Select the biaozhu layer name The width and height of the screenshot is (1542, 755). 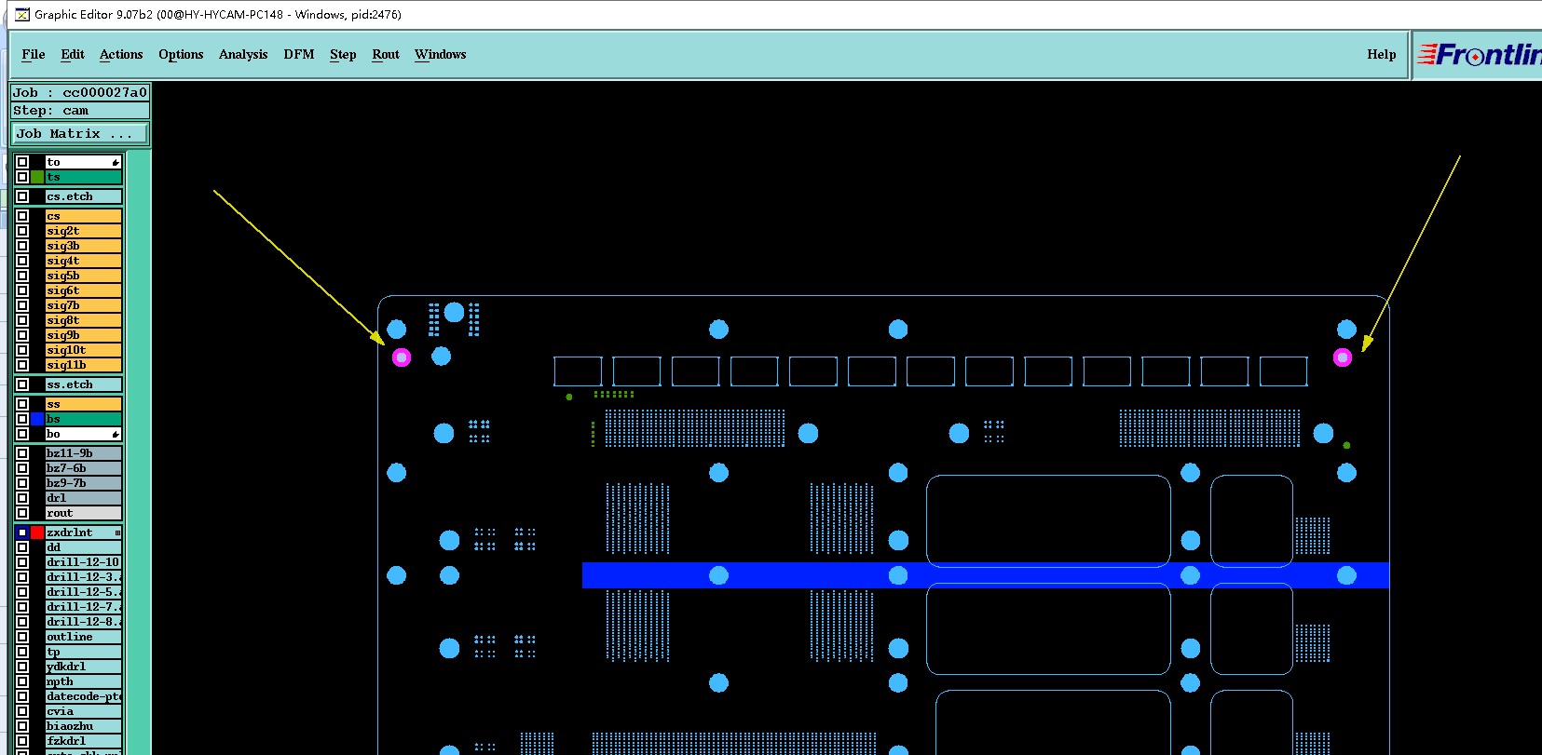pyautogui.click(x=84, y=726)
